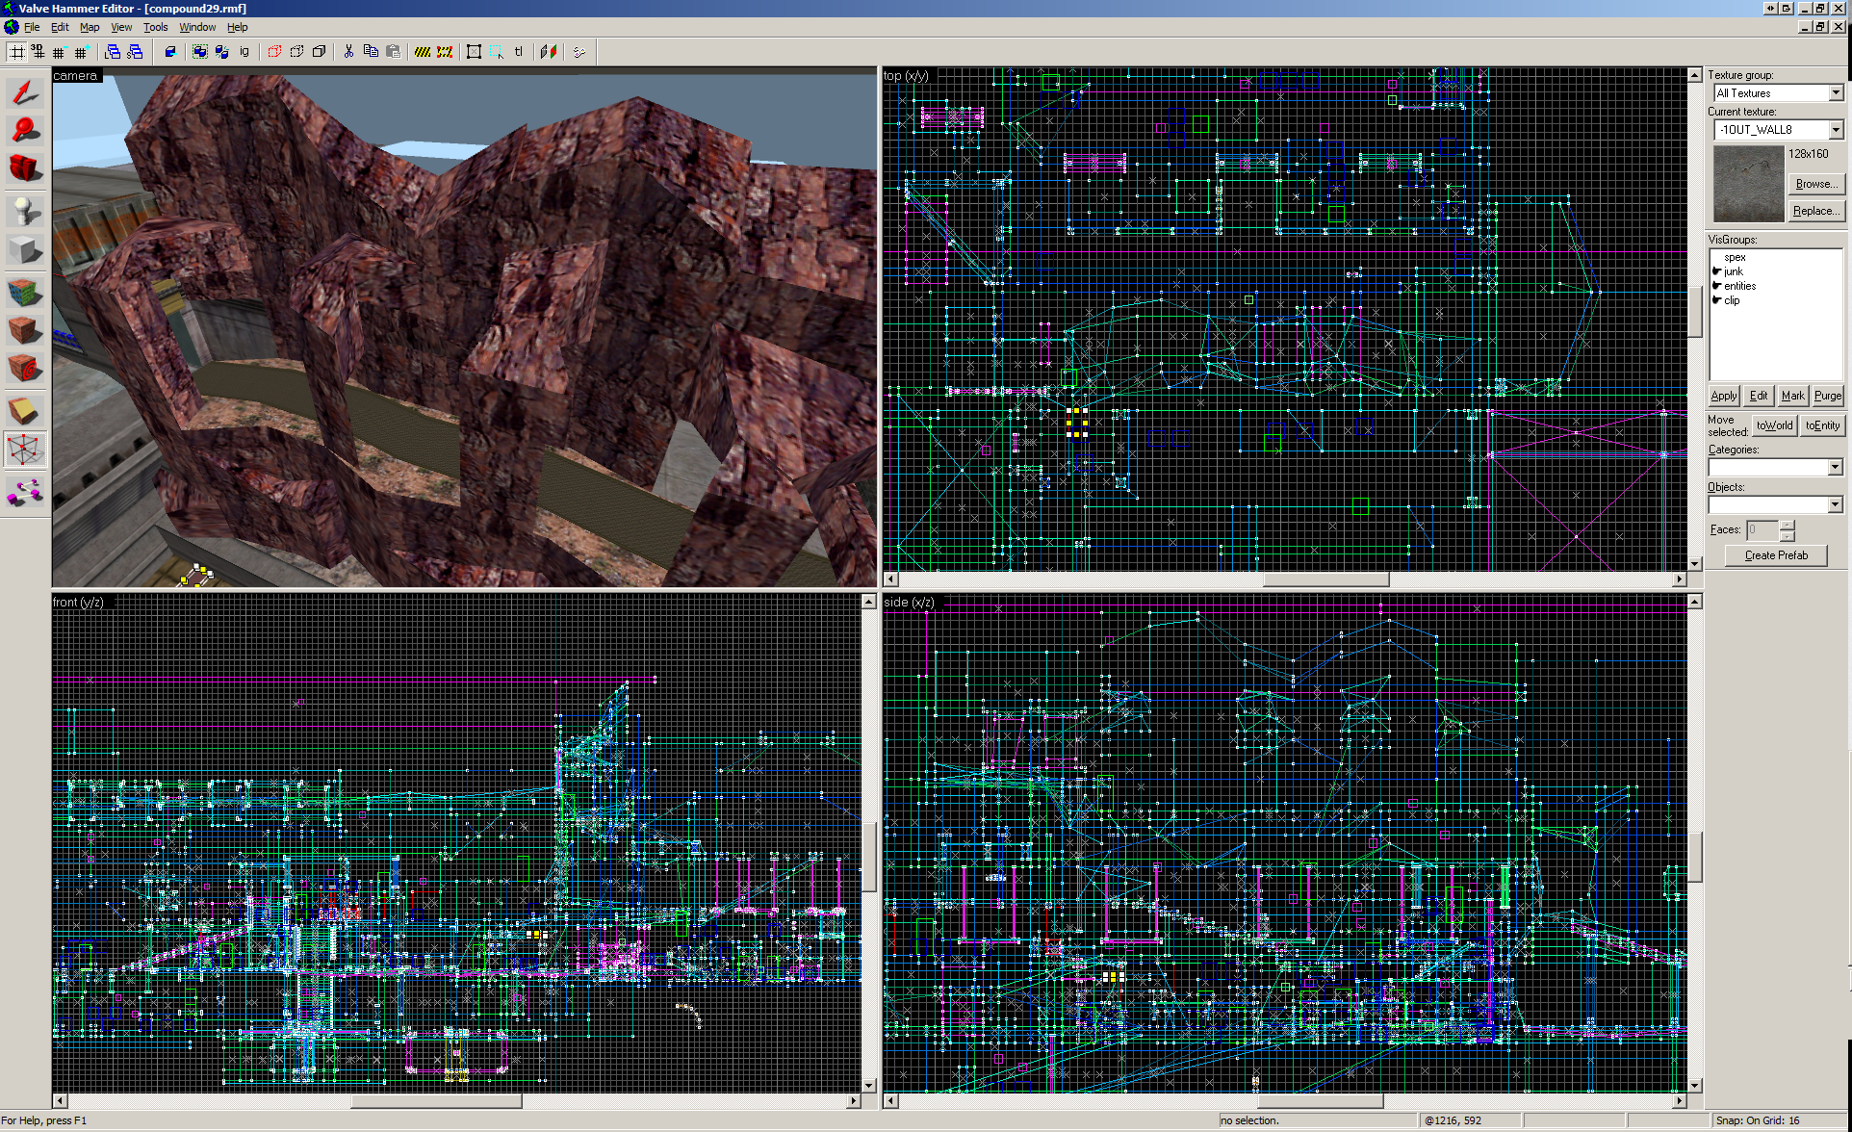Select the Vertex manipulation tool
Image resolution: width=1852 pixels, height=1132 pixels.
click(25, 450)
